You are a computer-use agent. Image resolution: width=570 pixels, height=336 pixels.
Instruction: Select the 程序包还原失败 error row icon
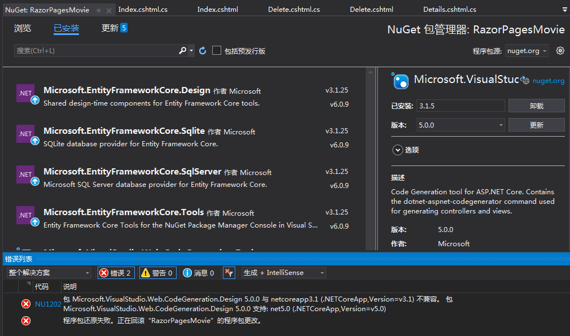point(26,321)
